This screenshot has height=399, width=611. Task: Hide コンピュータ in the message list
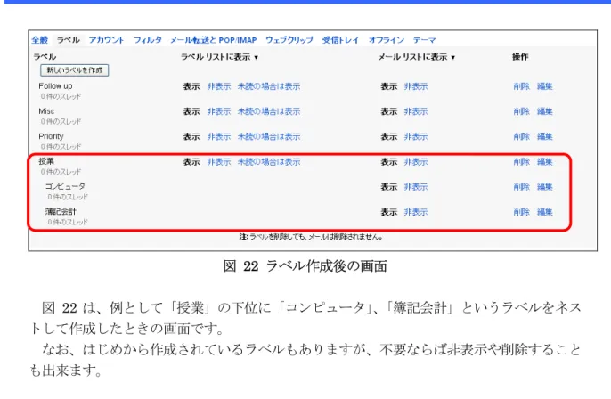(416, 187)
